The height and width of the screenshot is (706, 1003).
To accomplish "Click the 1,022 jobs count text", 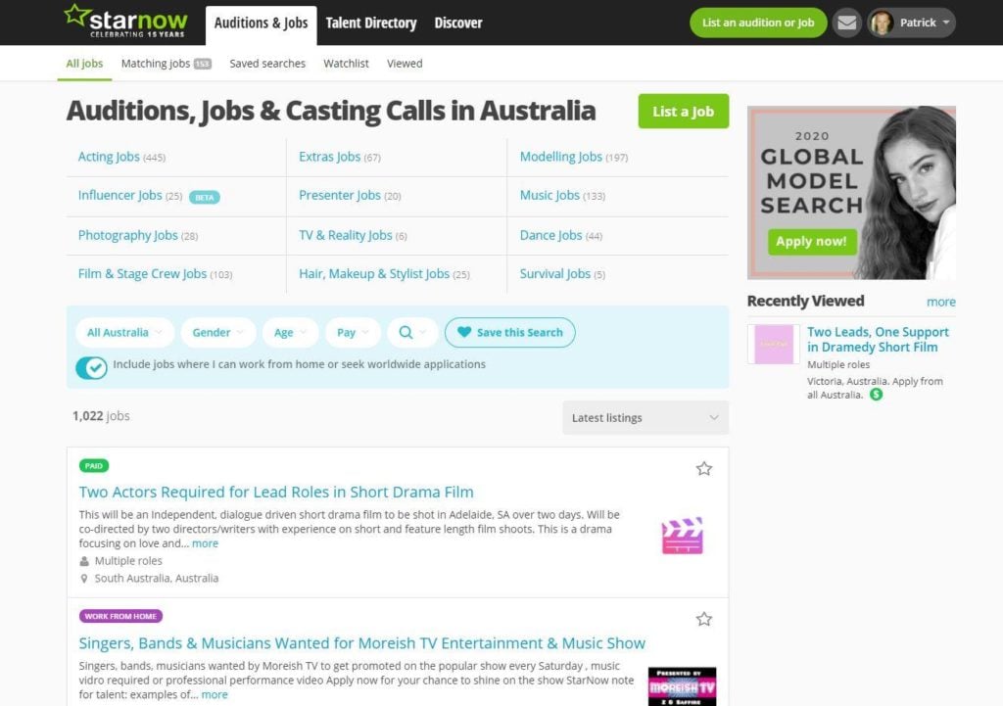I will [101, 416].
